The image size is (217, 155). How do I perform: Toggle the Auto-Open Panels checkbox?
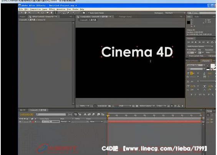[89, 13]
